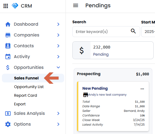Click the Prospecting column header
This screenshot has width=155, height=134.
pyautogui.click(x=89, y=74)
